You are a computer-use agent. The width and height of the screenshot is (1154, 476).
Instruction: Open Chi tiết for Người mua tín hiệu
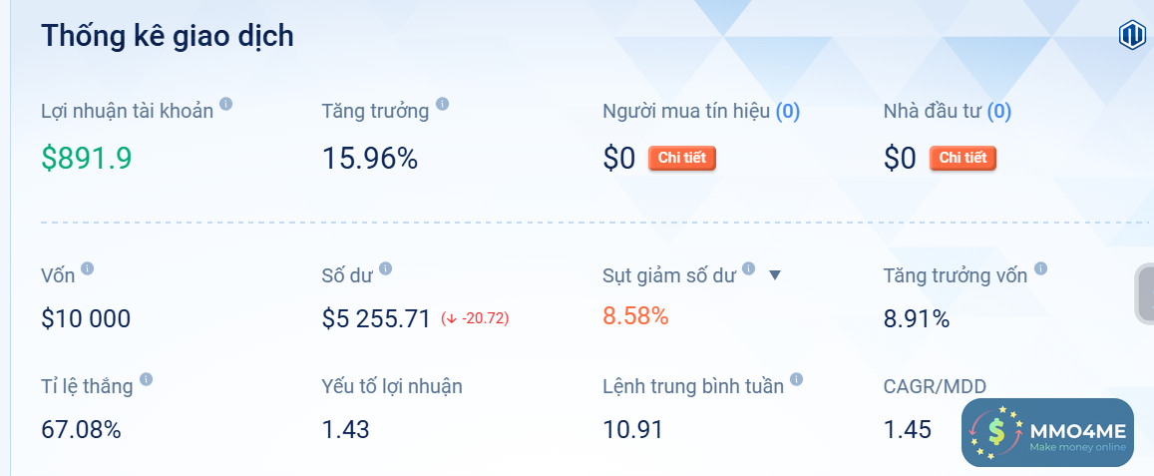coord(682,158)
